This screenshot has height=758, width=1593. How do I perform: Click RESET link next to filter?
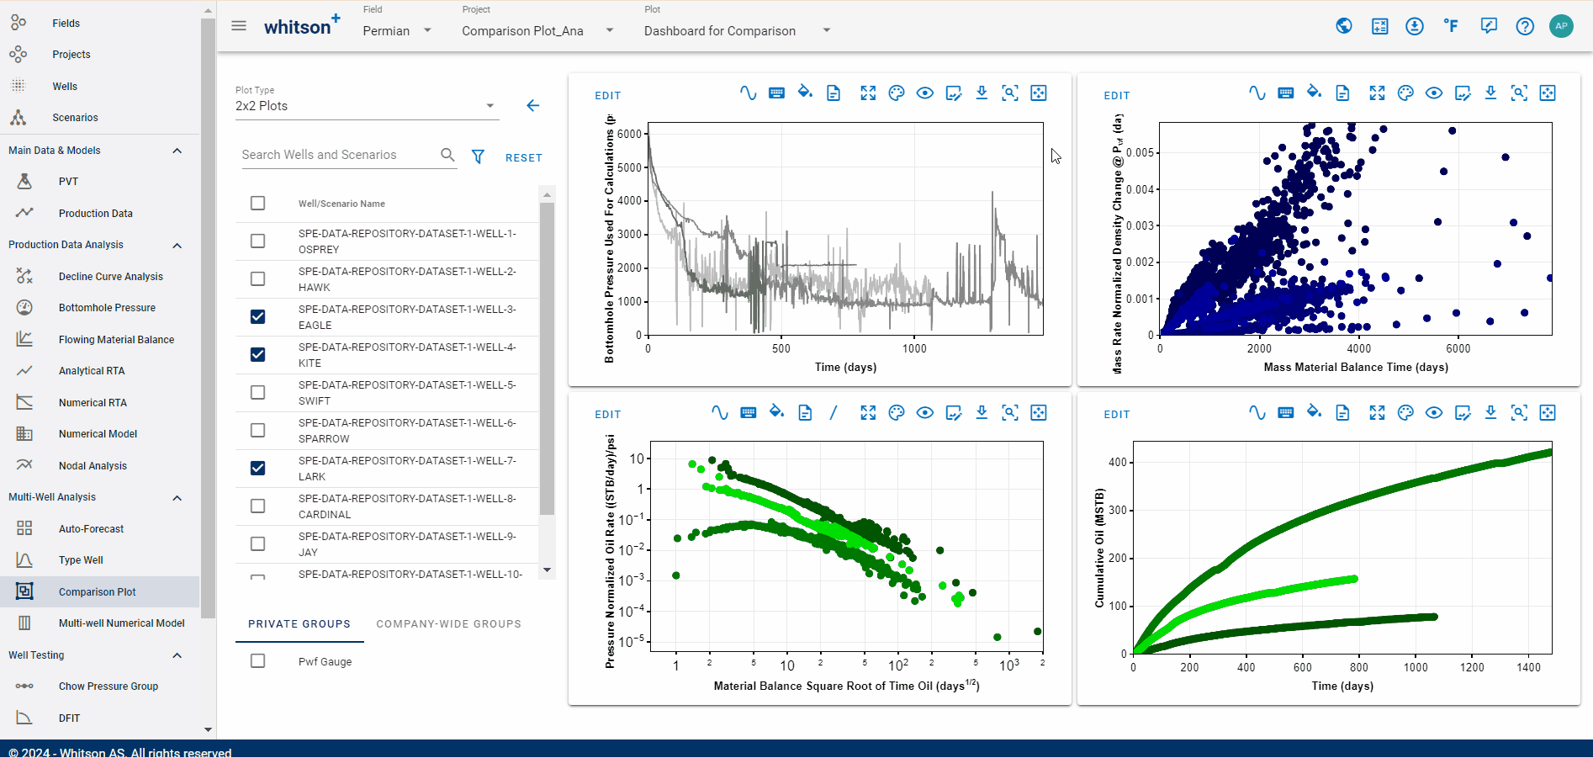pyautogui.click(x=524, y=157)
